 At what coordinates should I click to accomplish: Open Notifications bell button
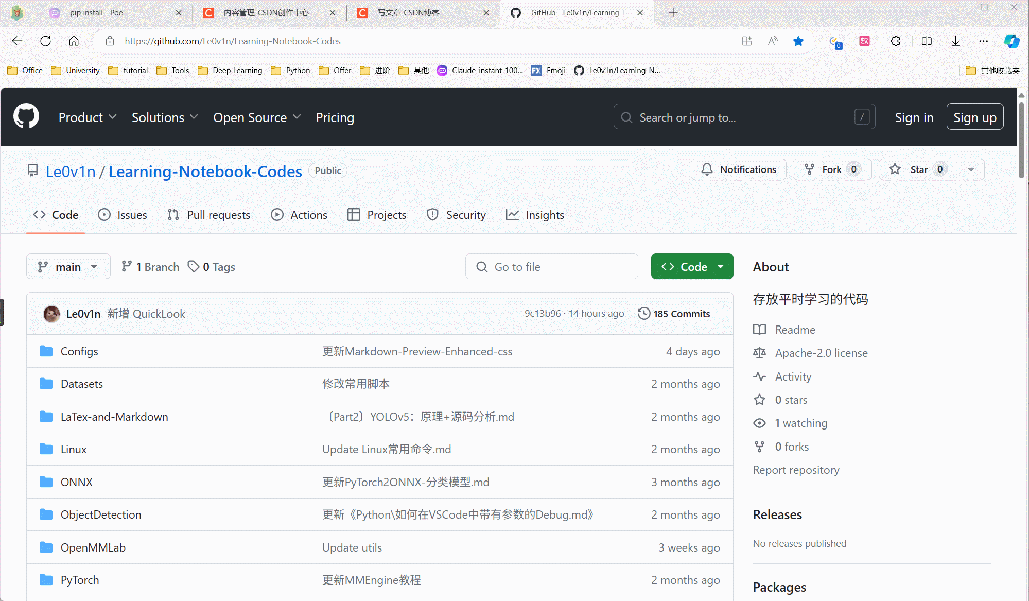coord(739,169)
